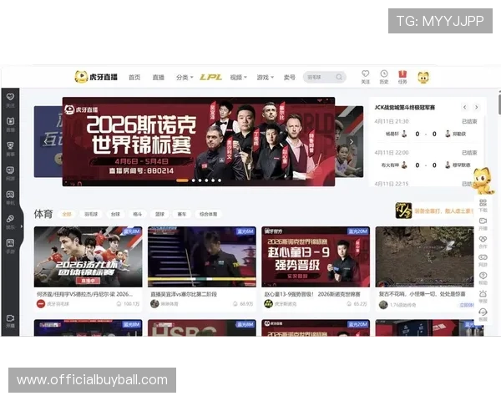Open 卖号 in top navigation
501x401 pixels.
(x=290, y=77)
